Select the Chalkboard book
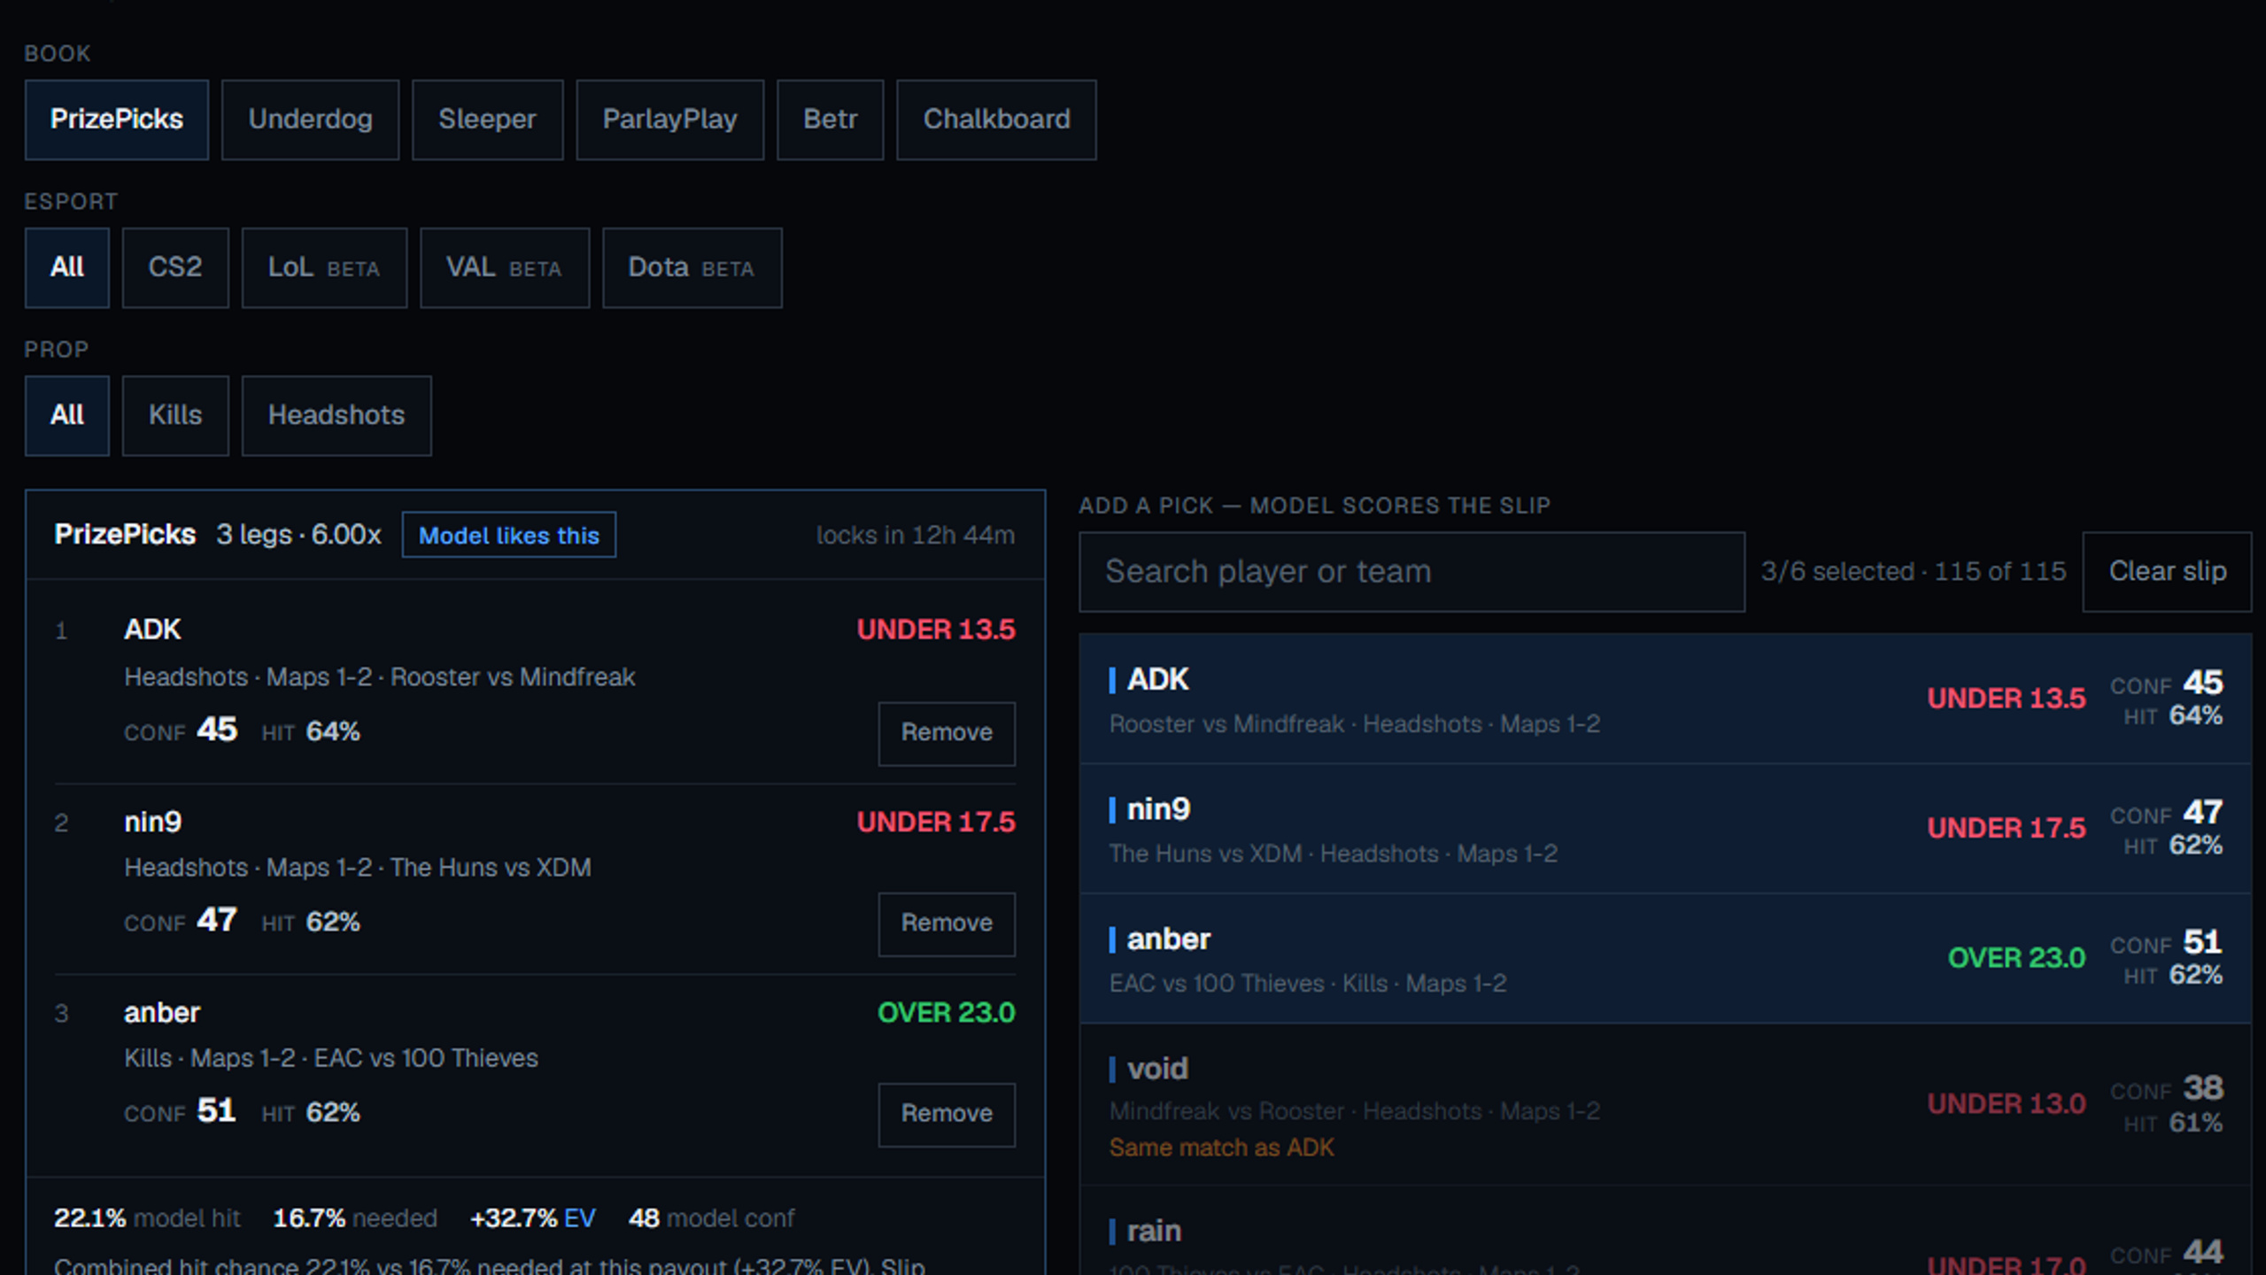 996,120
